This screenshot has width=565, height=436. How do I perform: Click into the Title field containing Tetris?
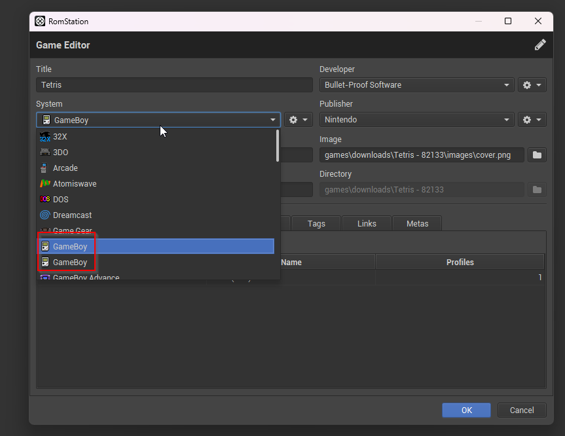pos(174,85)
